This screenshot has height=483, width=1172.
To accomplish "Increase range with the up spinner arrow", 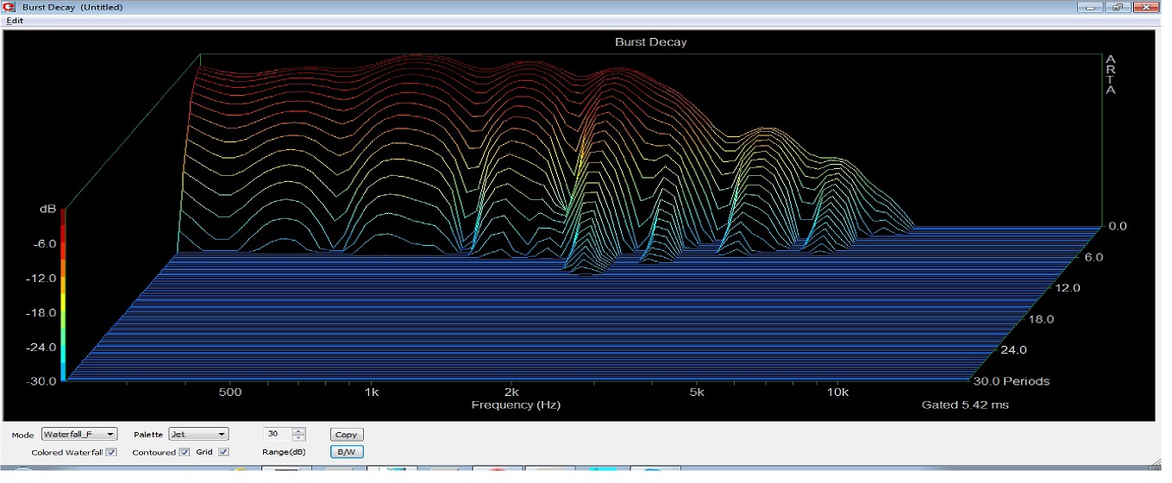I will tap(299, 431).
